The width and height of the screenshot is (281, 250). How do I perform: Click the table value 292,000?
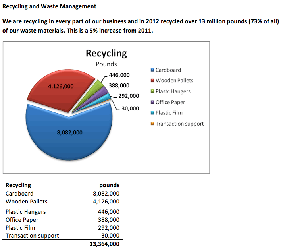pyautogui.click(x=109, y=228)
